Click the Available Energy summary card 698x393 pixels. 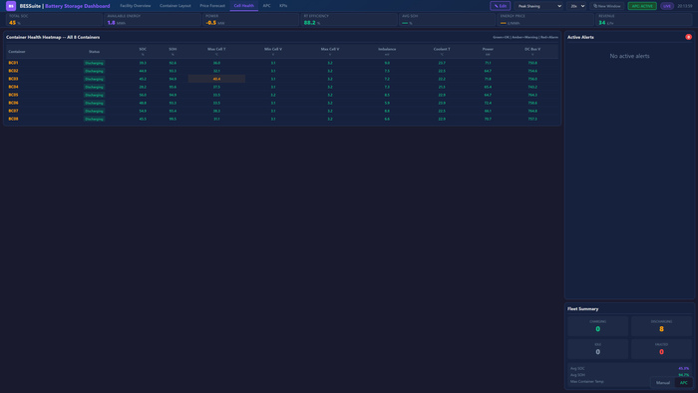(x=153, y=20)
